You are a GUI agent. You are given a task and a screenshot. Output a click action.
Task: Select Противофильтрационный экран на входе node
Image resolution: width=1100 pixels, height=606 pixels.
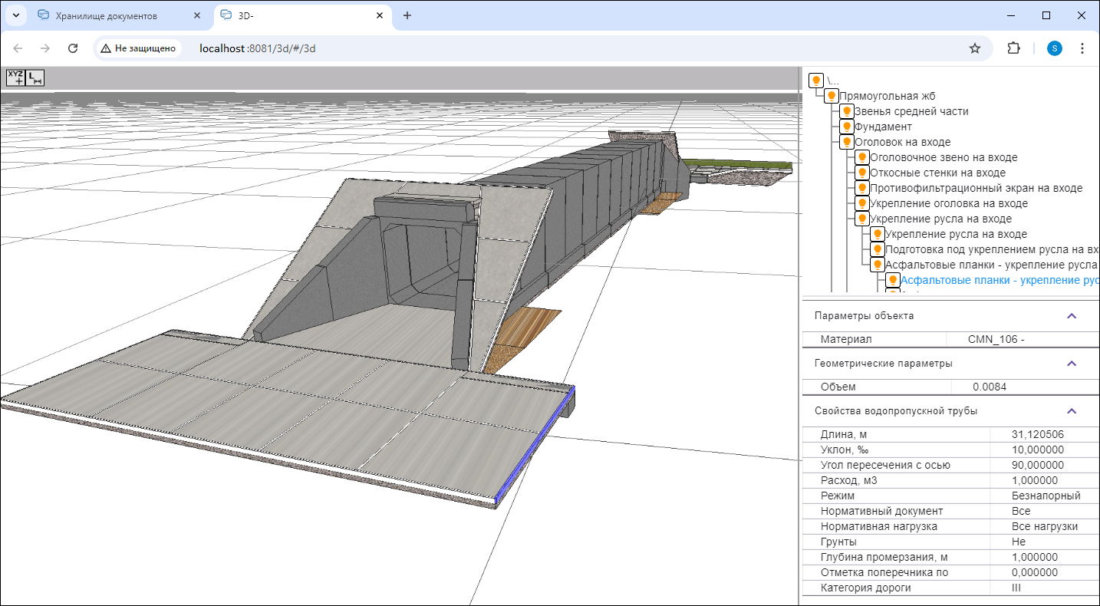[x=976, y=188]
